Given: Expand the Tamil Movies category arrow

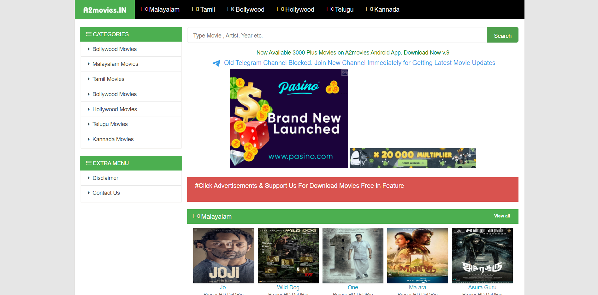Looking at the screenshot, I should (x=89, y=79).
